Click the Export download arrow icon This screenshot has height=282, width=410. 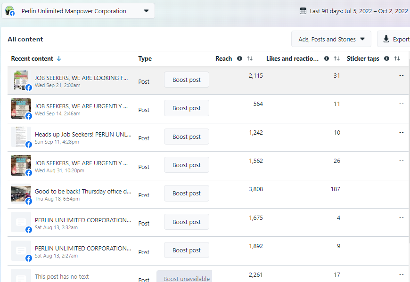(x=386, y=39)
